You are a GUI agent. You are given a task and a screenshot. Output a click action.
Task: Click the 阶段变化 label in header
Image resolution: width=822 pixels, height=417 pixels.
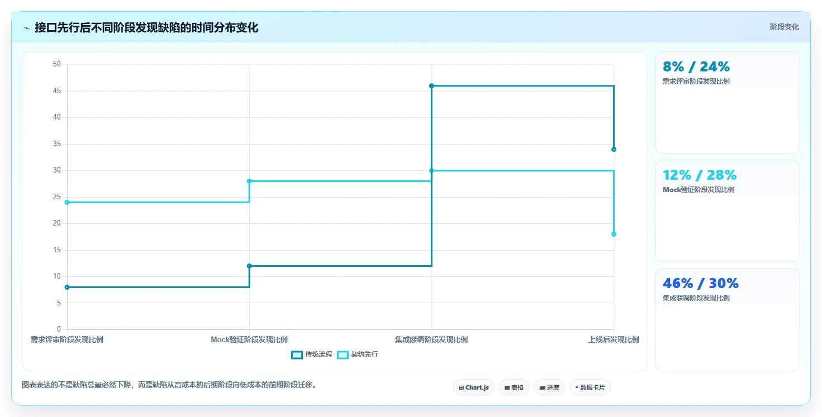(x=784, y=27)
